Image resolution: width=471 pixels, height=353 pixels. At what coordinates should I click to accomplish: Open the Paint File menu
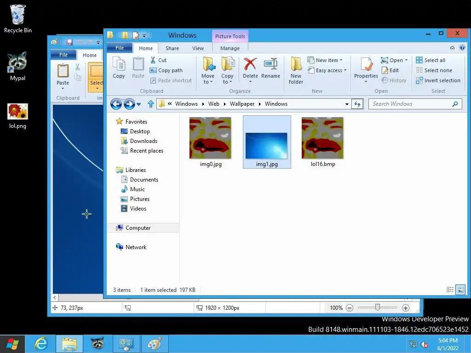63,55
